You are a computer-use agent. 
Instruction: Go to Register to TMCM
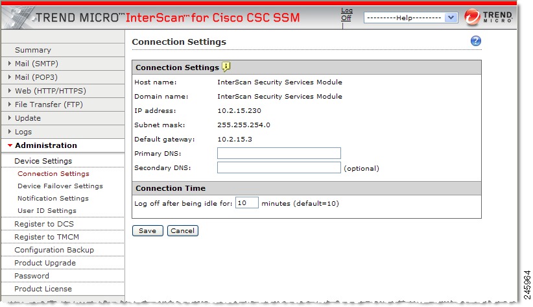pos(47,237)
